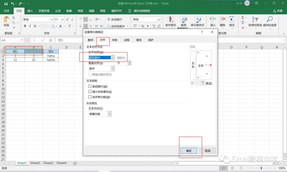Toggle Bold formatting in ribbon
The height and width of the screenshot is (172, 287).
click(x=25, y=26)
